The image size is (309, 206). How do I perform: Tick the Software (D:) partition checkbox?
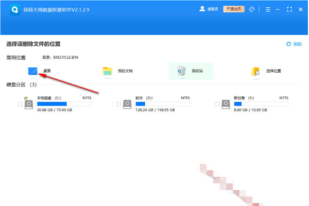[x=119, y=104]
